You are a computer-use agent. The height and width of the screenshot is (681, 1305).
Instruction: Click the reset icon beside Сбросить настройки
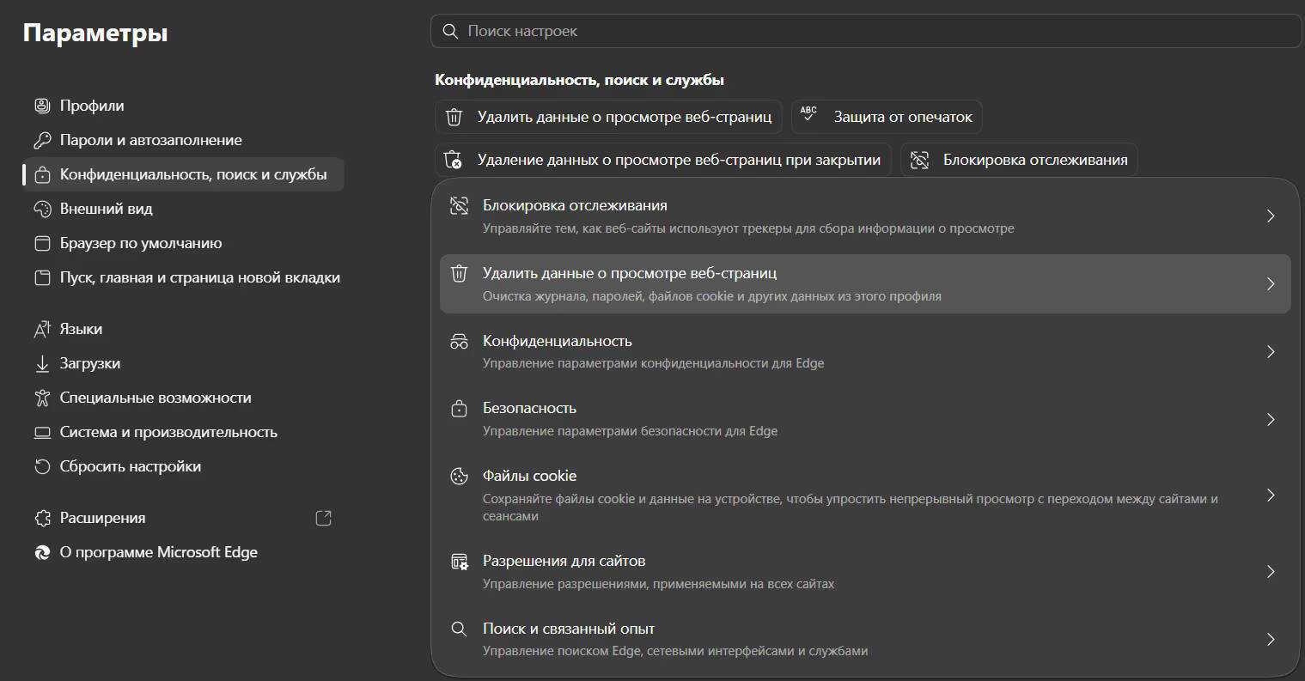(42, 466)
